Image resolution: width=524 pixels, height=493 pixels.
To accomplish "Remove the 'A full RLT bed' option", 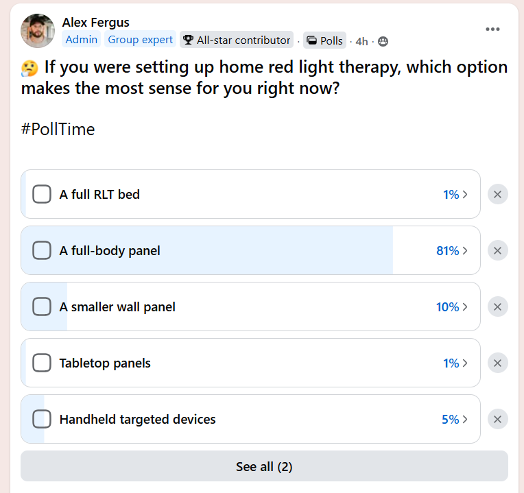I will coord(497,195).
